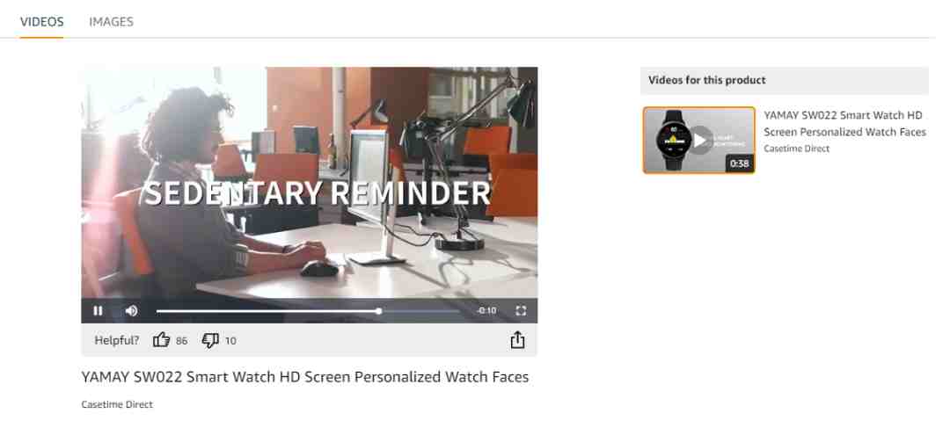Mute the video with speaker icon
Screen dimensions: 950x428
(131, 310)
